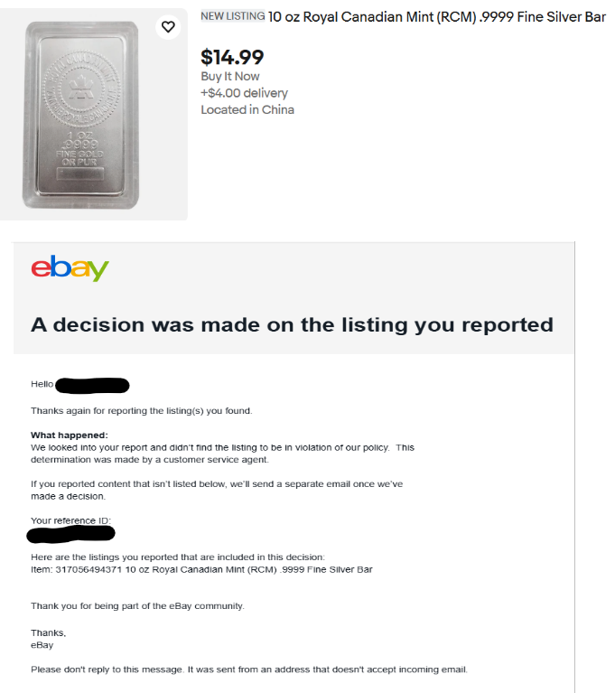Image resolution: width=615 pixels, height=693 pixels.
Task: Click the eBay logo in email
Action: [x=70, y=267]
